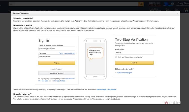Focus the Password input field
This screenshot has height=112, width=189.
(57, 57)
